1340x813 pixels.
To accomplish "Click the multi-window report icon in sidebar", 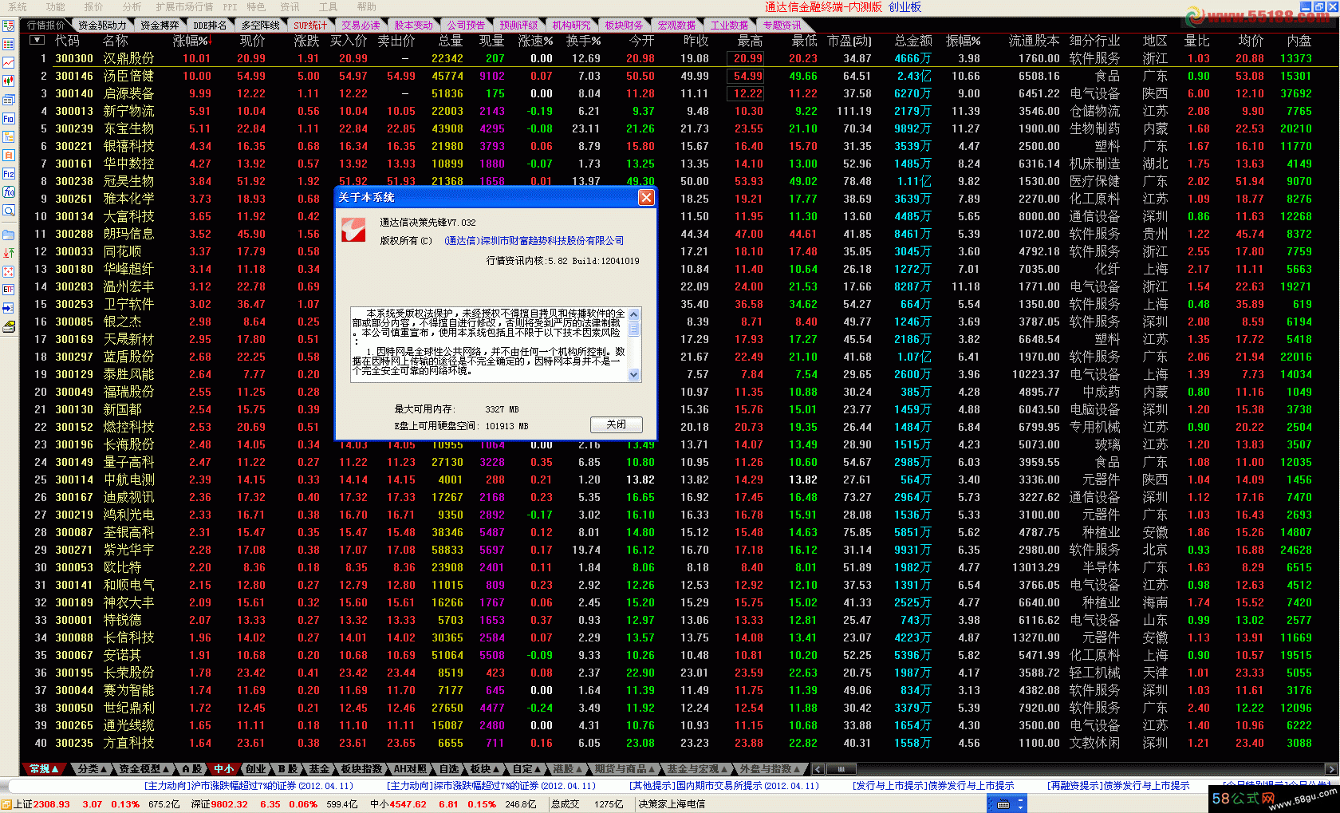I will [x=9, y=100].
